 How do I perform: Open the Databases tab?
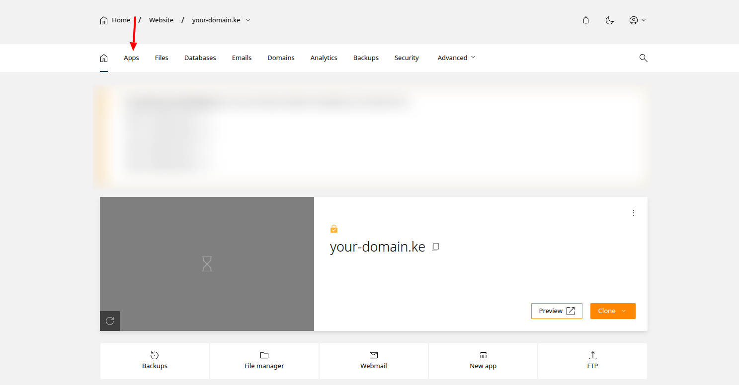[200, 58]
